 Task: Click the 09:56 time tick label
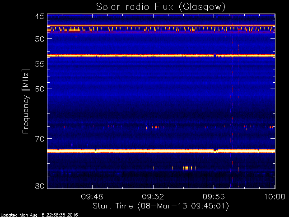214,197
